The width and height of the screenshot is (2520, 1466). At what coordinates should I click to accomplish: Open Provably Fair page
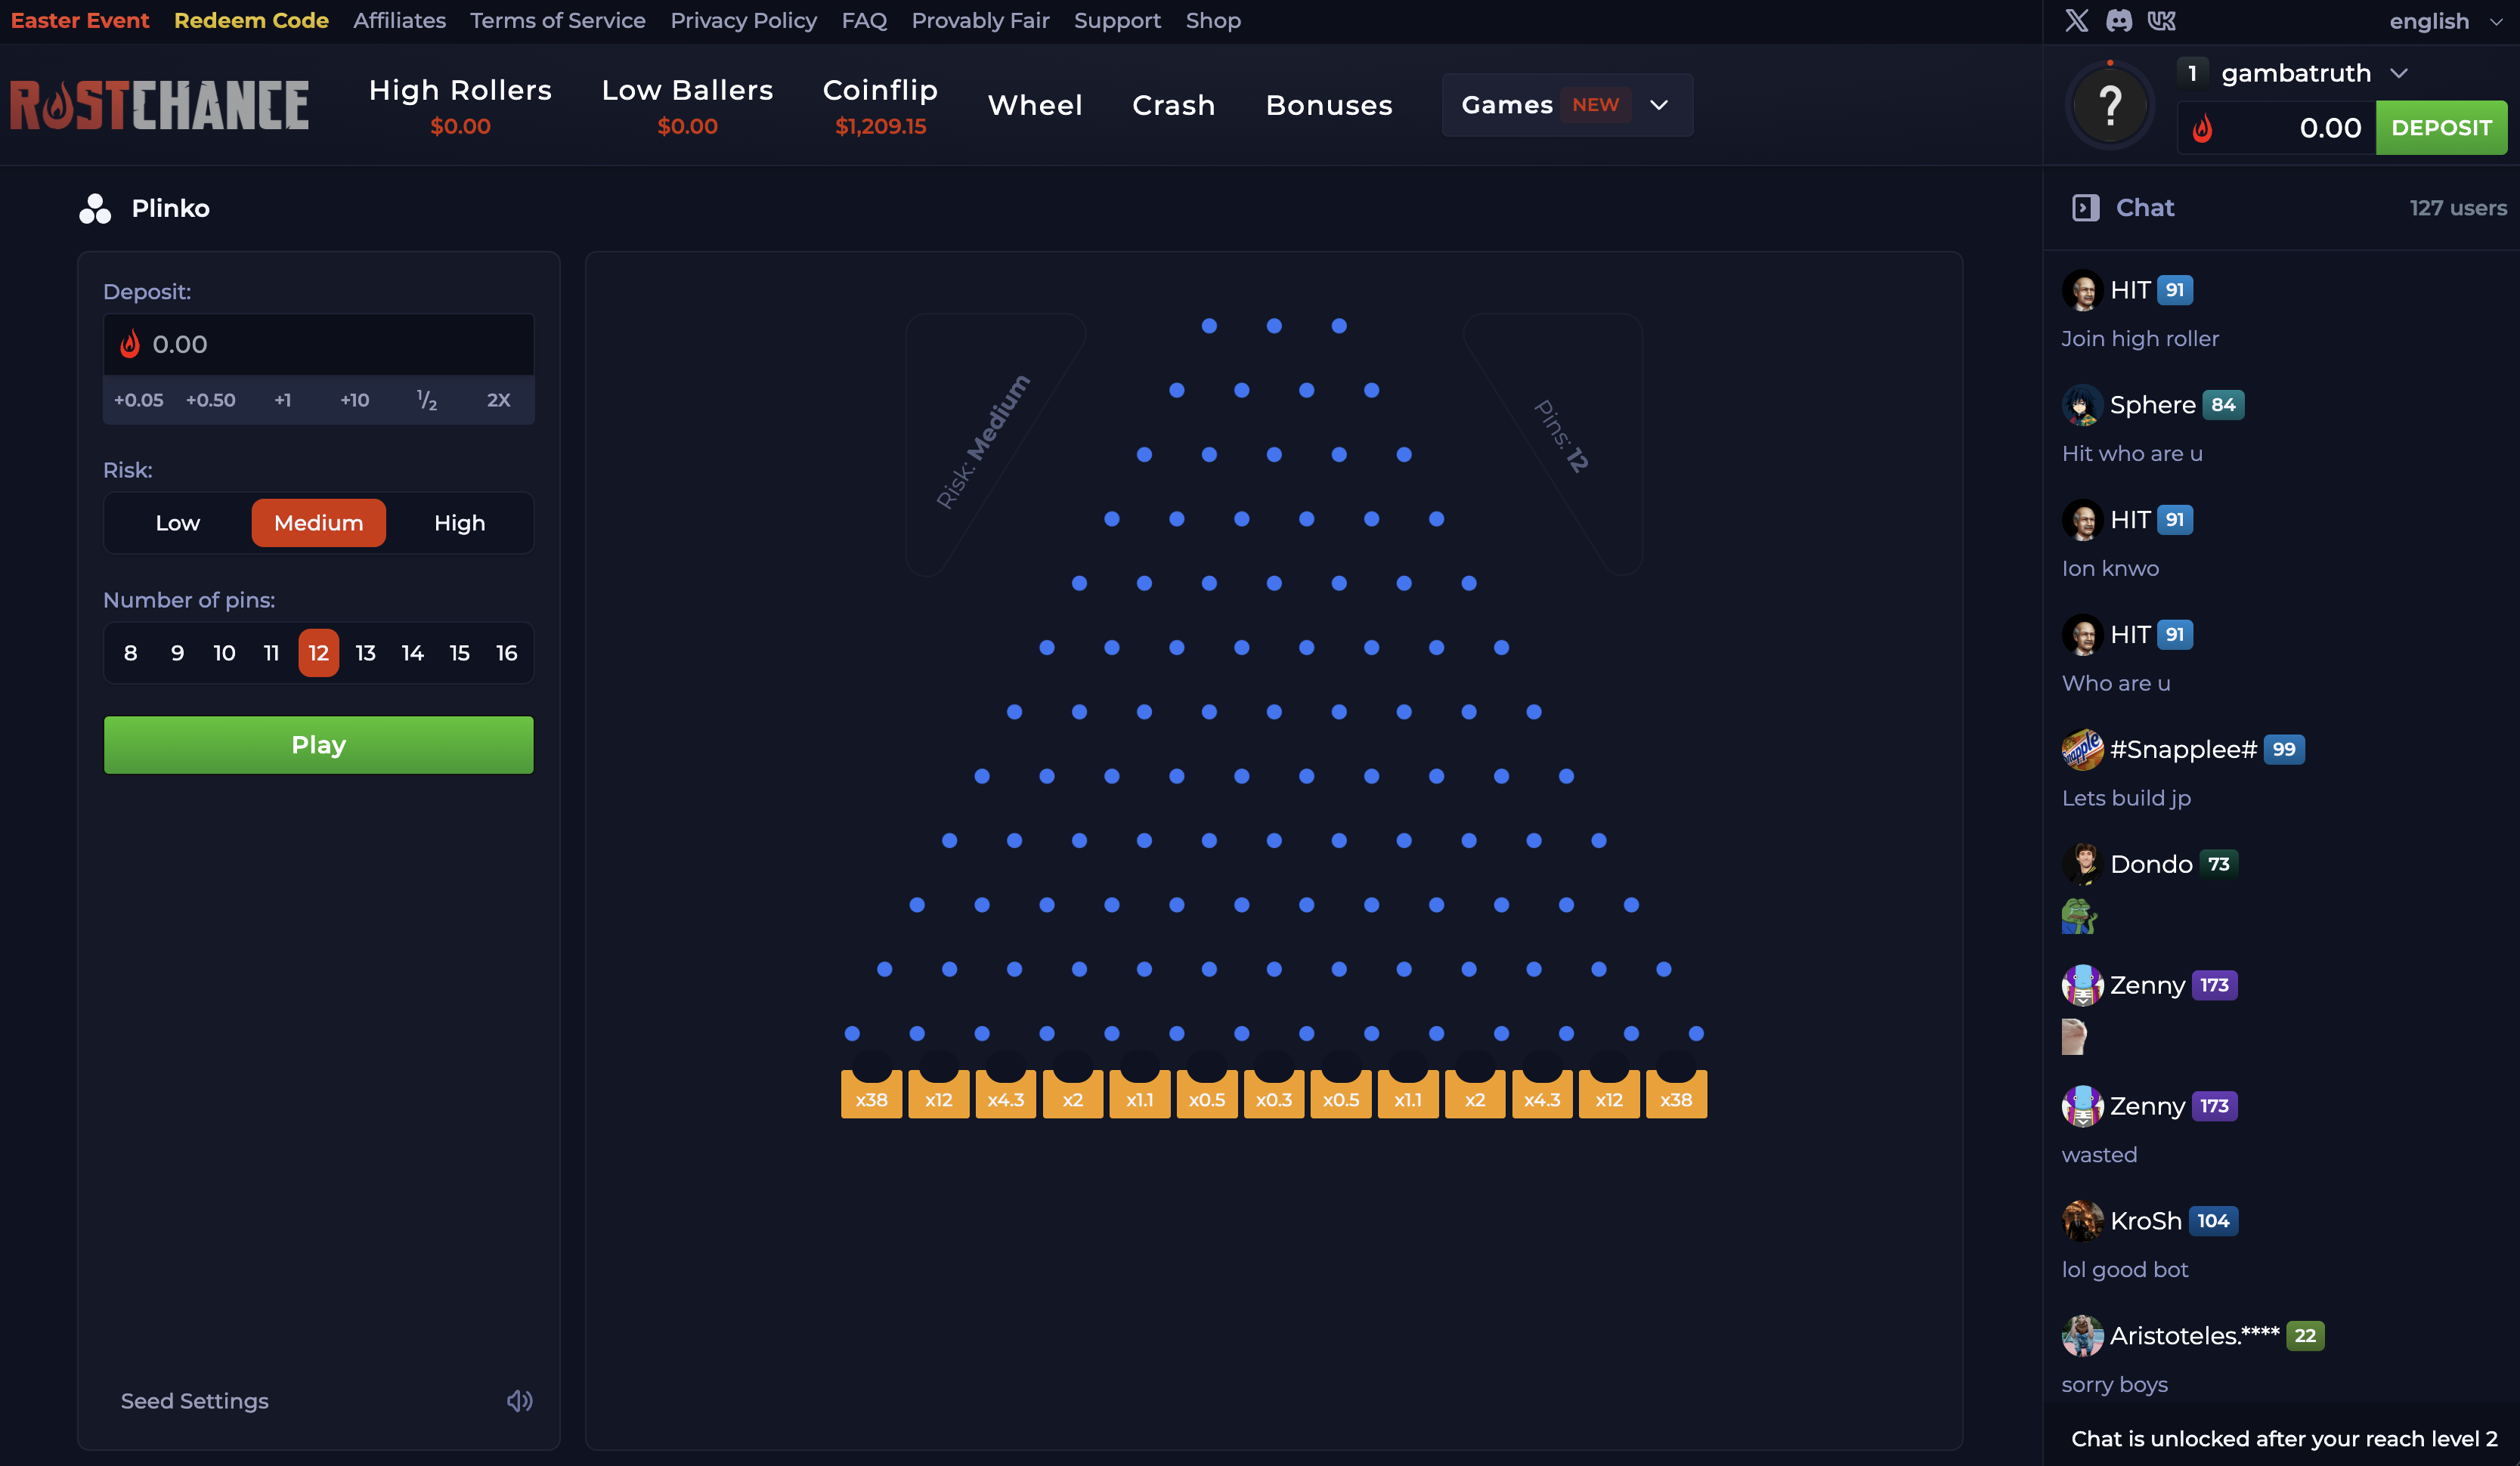(980, 20)
